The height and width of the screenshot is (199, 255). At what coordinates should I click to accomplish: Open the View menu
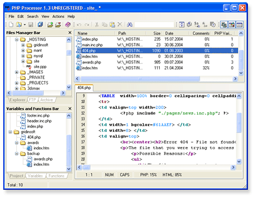point(45,16)
